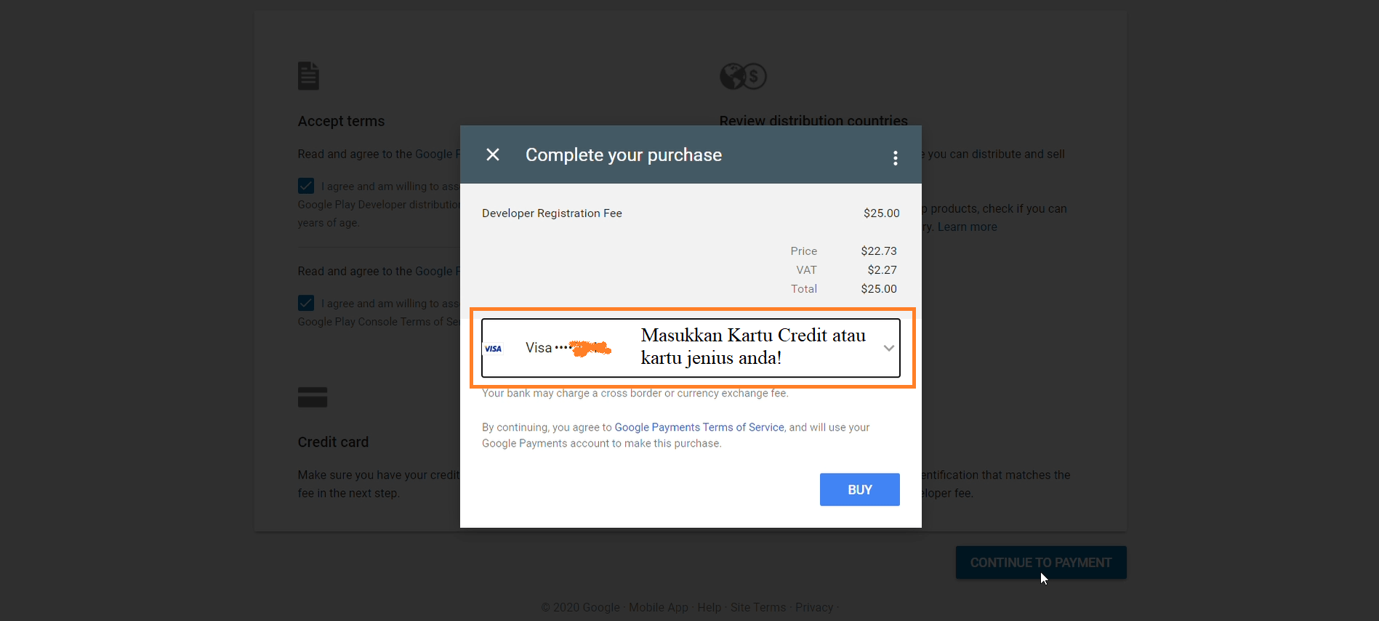Open Site Terms in the footer
The height and width of the screenshot is (621, 1379).
tap(757, 607)
